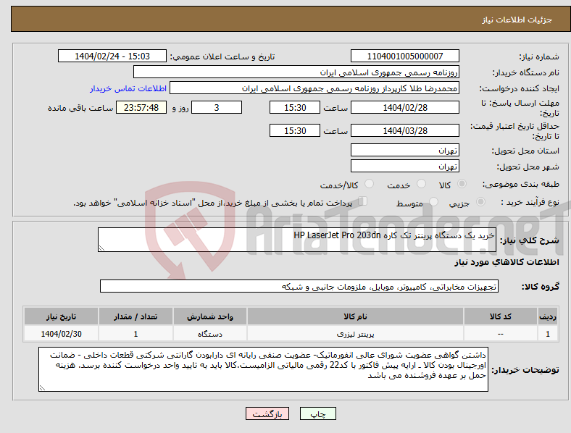Click price validity date 1404/03/28 field
The image size is (571, 433).
coord(404,130)
